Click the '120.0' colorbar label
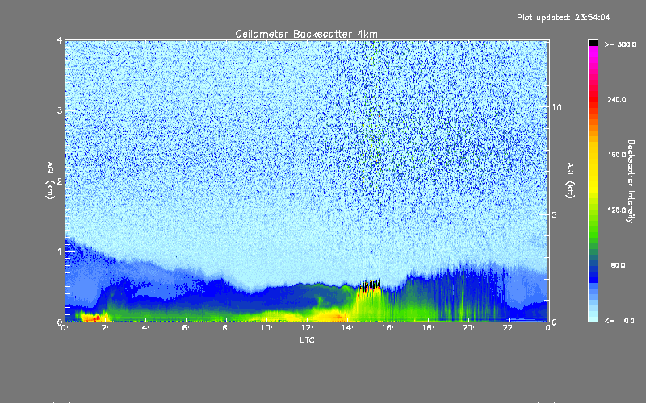 (x=617, y=210)
